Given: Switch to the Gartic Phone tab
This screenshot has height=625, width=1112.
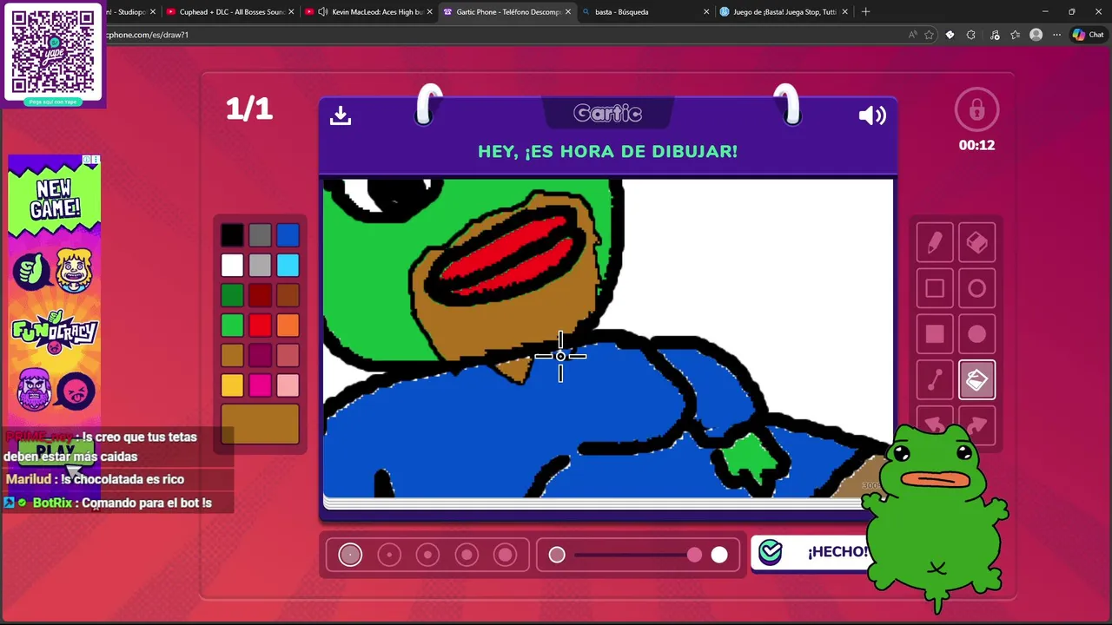Looking at the screenshot, I should [507, 12].
